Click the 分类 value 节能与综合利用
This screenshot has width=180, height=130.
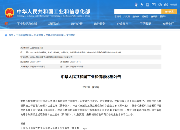tap(77, 67)
